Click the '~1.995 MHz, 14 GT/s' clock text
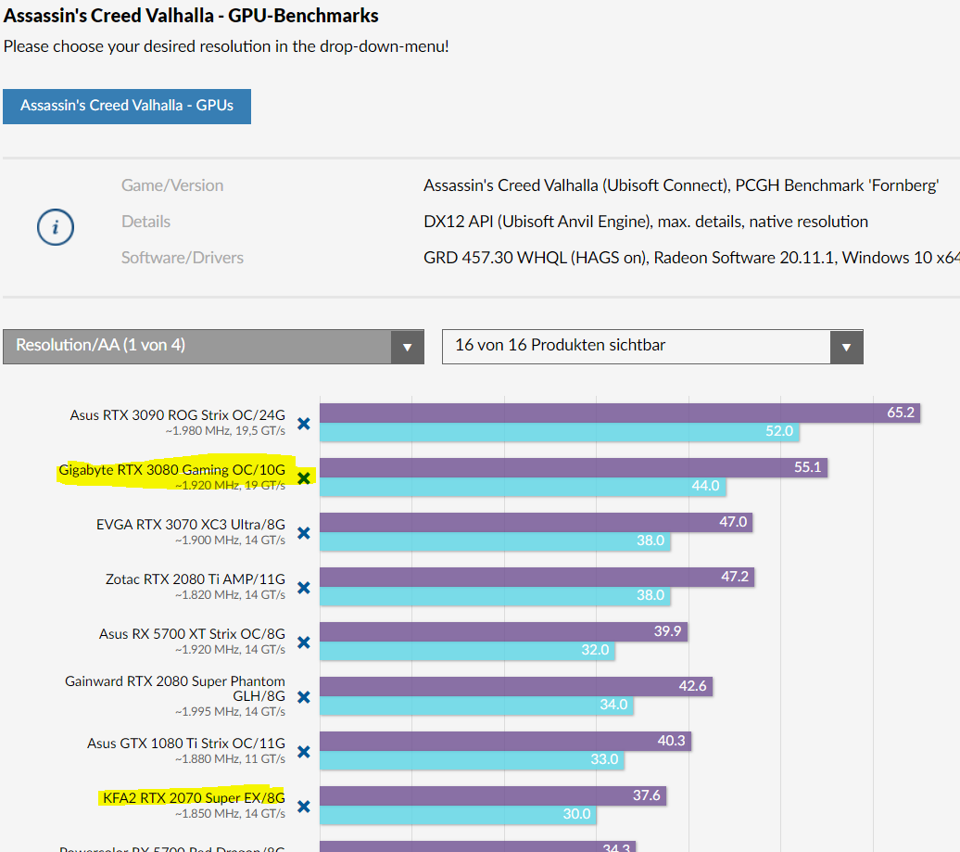 [x=230, y=712]
